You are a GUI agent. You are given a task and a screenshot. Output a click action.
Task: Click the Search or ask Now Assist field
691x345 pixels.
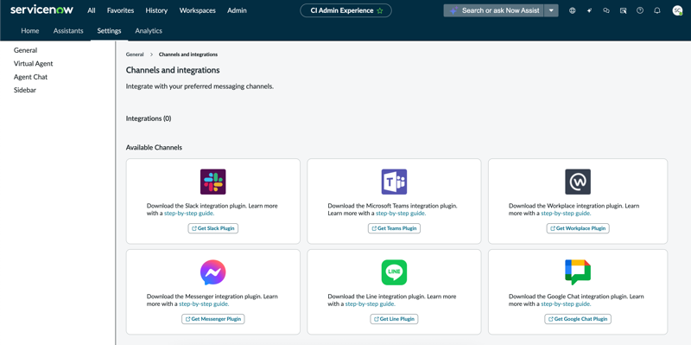(x=493, y=10)
